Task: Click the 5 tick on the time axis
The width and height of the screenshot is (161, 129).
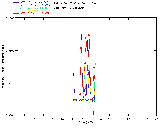Action: click(x=15, y=119)
